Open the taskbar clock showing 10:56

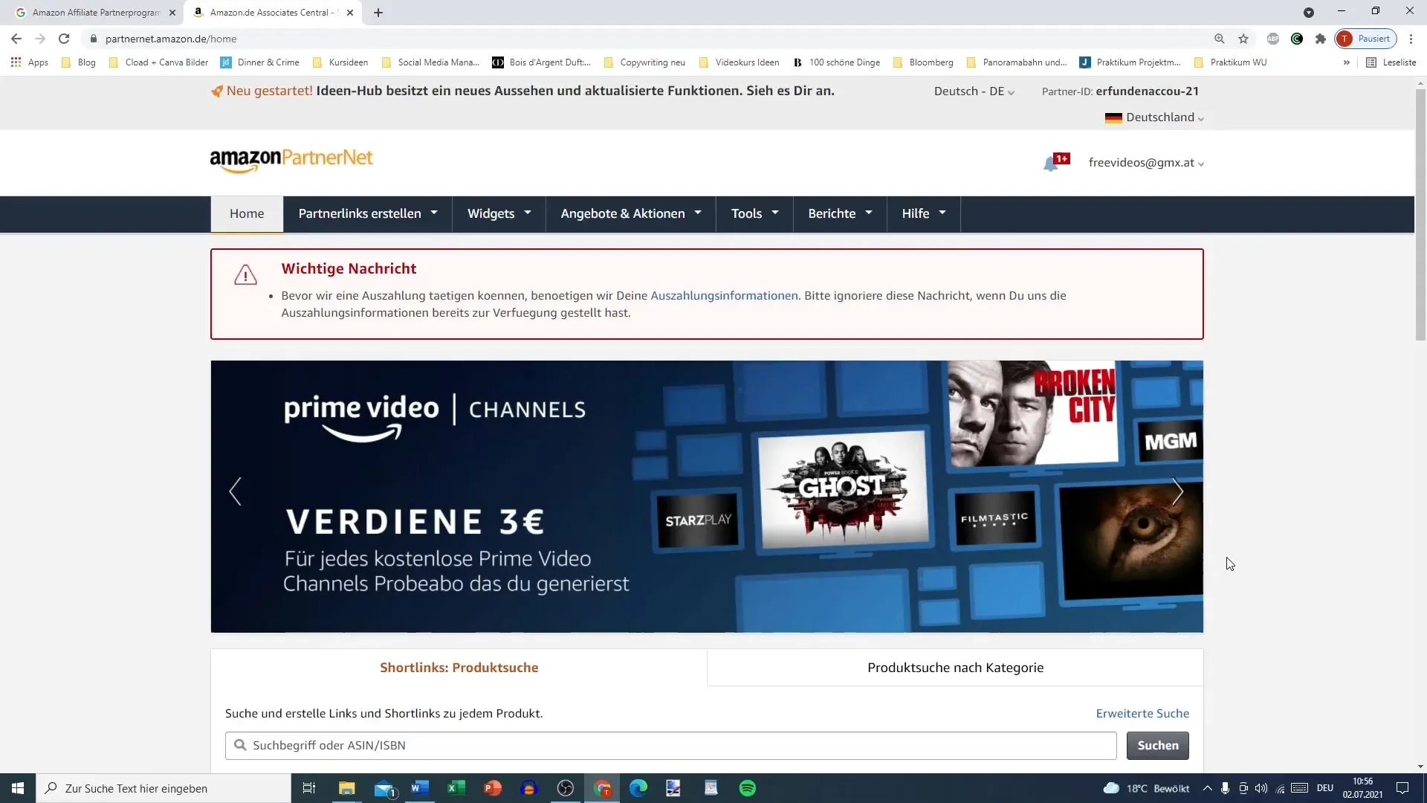pyautogui.click(x=1362, y=788)
